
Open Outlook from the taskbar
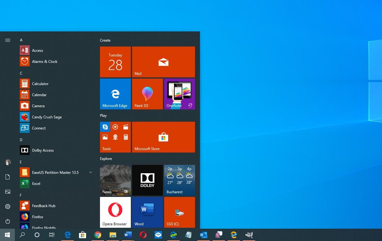pyautogui.click(x=203, y=235)
